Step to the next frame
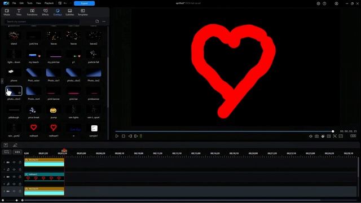The image size is (361, 203). pos(136,136)
